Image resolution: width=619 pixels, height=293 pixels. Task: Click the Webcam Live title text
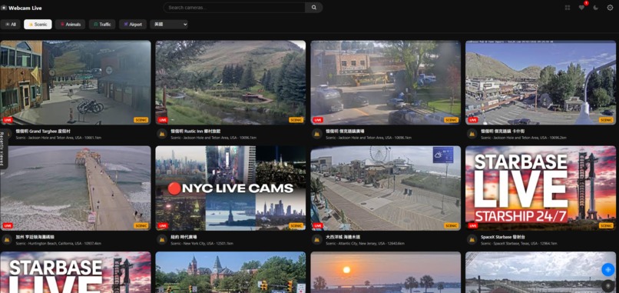[25, 8]
